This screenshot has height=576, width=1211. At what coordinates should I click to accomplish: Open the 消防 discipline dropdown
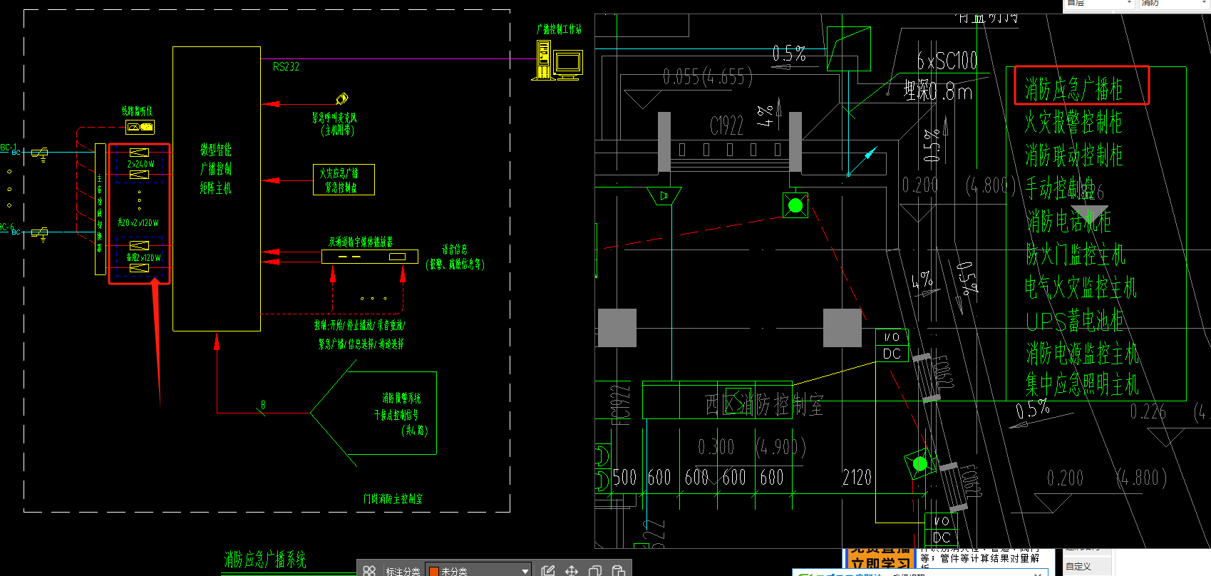1173,4
